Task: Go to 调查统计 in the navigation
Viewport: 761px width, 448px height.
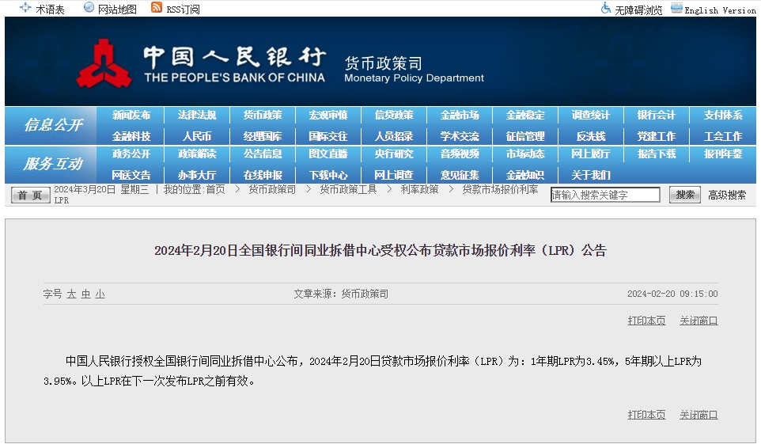Action: coord(591,115)
